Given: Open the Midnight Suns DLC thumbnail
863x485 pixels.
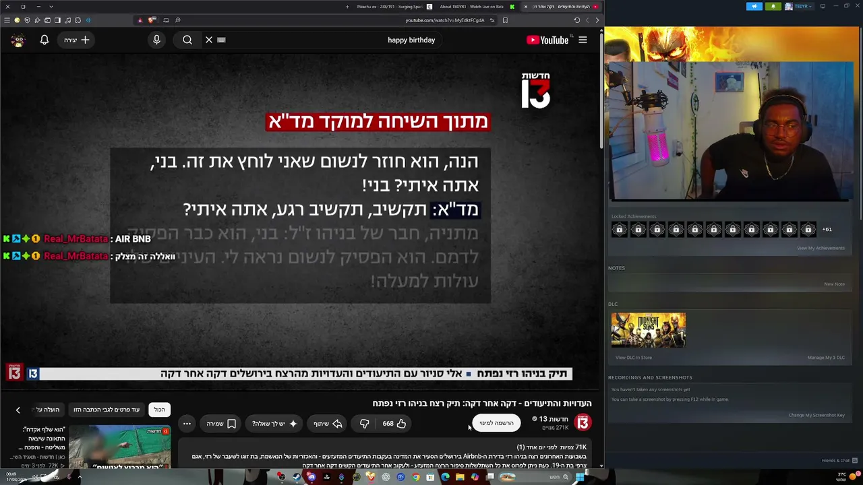Looking at the screenshot, I should 649,330.
